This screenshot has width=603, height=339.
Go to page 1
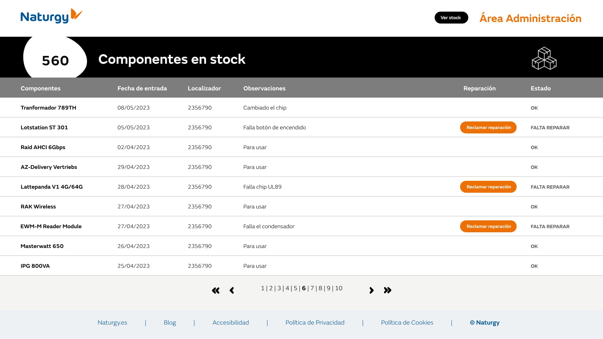tap(263, 288)
